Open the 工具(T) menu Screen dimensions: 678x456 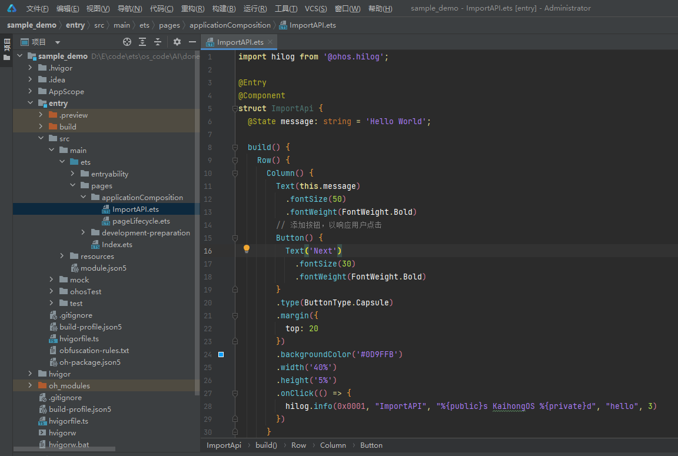pyautogui.click(x=286, y=9)
